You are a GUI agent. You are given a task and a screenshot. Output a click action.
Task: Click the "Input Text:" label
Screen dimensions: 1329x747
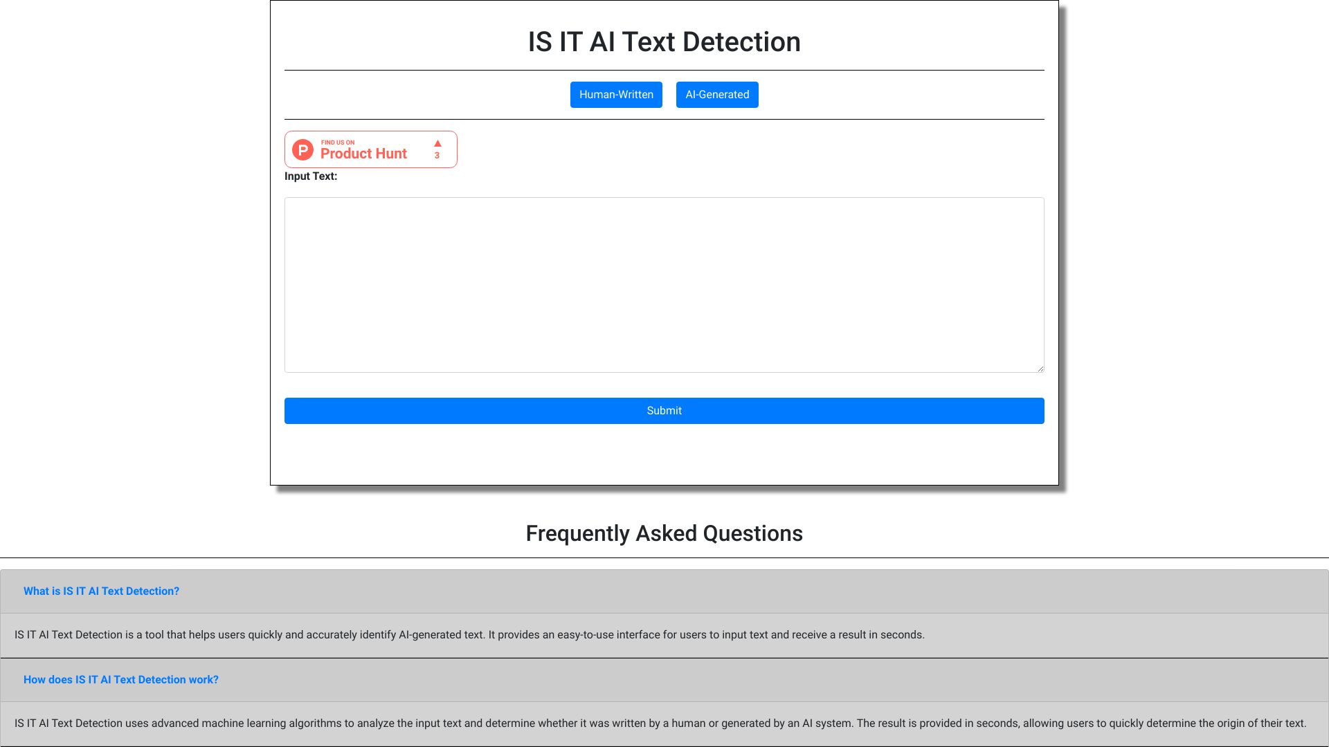click(x=310, y=176)
